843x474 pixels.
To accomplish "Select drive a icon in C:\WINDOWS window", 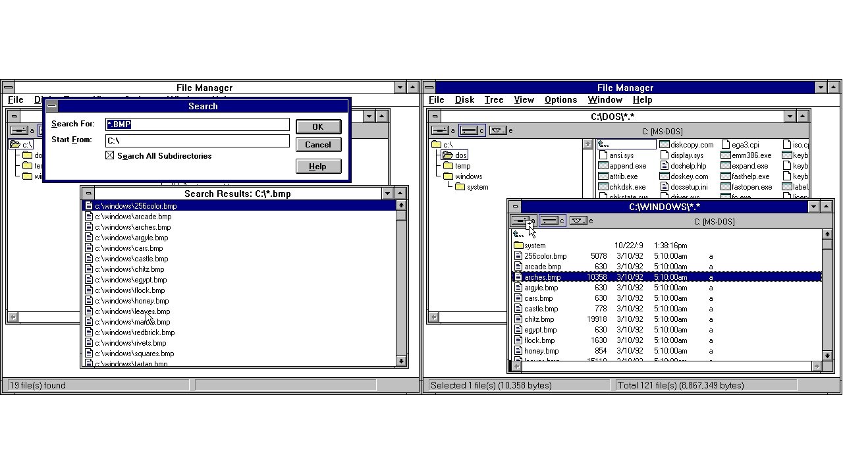I will [520, 221].
